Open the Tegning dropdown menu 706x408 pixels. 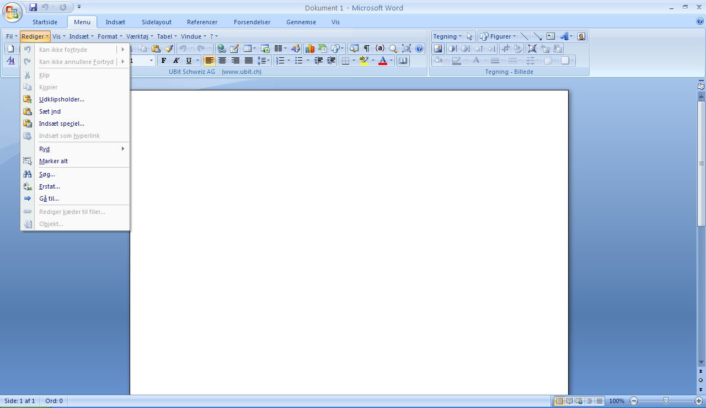(447, 36)
